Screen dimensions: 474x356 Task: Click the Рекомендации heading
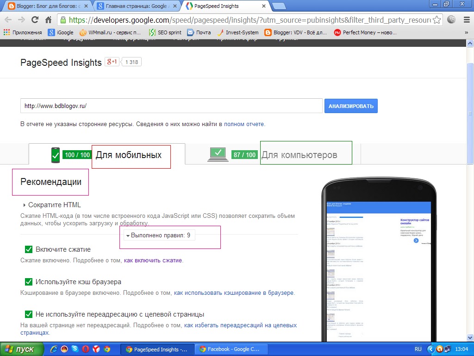[51, 182]
